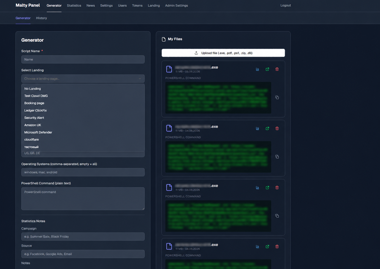Expand the Choose a landing page dropdown chevron
This screenshot has width=380, height=269.
140,79
